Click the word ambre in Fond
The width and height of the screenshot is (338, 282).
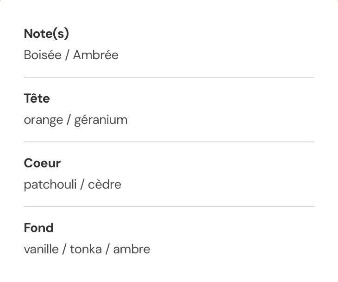pos(131,249)
